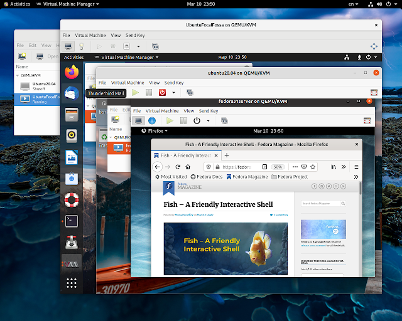Manage snapshots in UbuntuFocalFossa window toolbar
This screenshot has width=402, height=321.
click(155, 46)
